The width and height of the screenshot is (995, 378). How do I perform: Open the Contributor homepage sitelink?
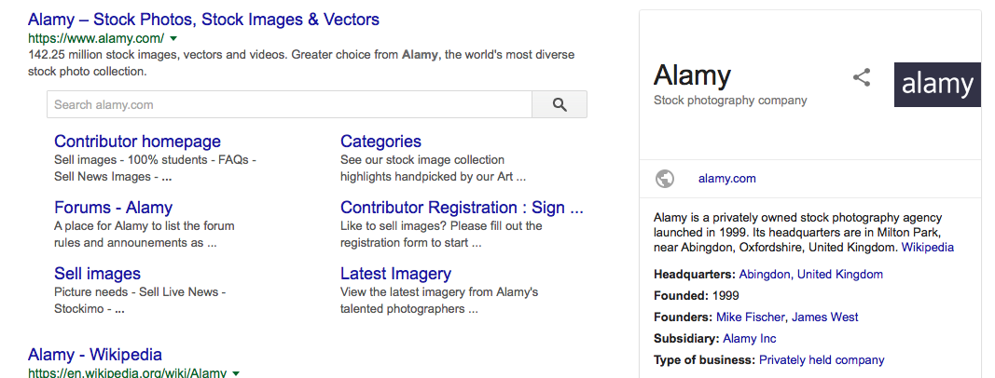[x=137, y=142]
